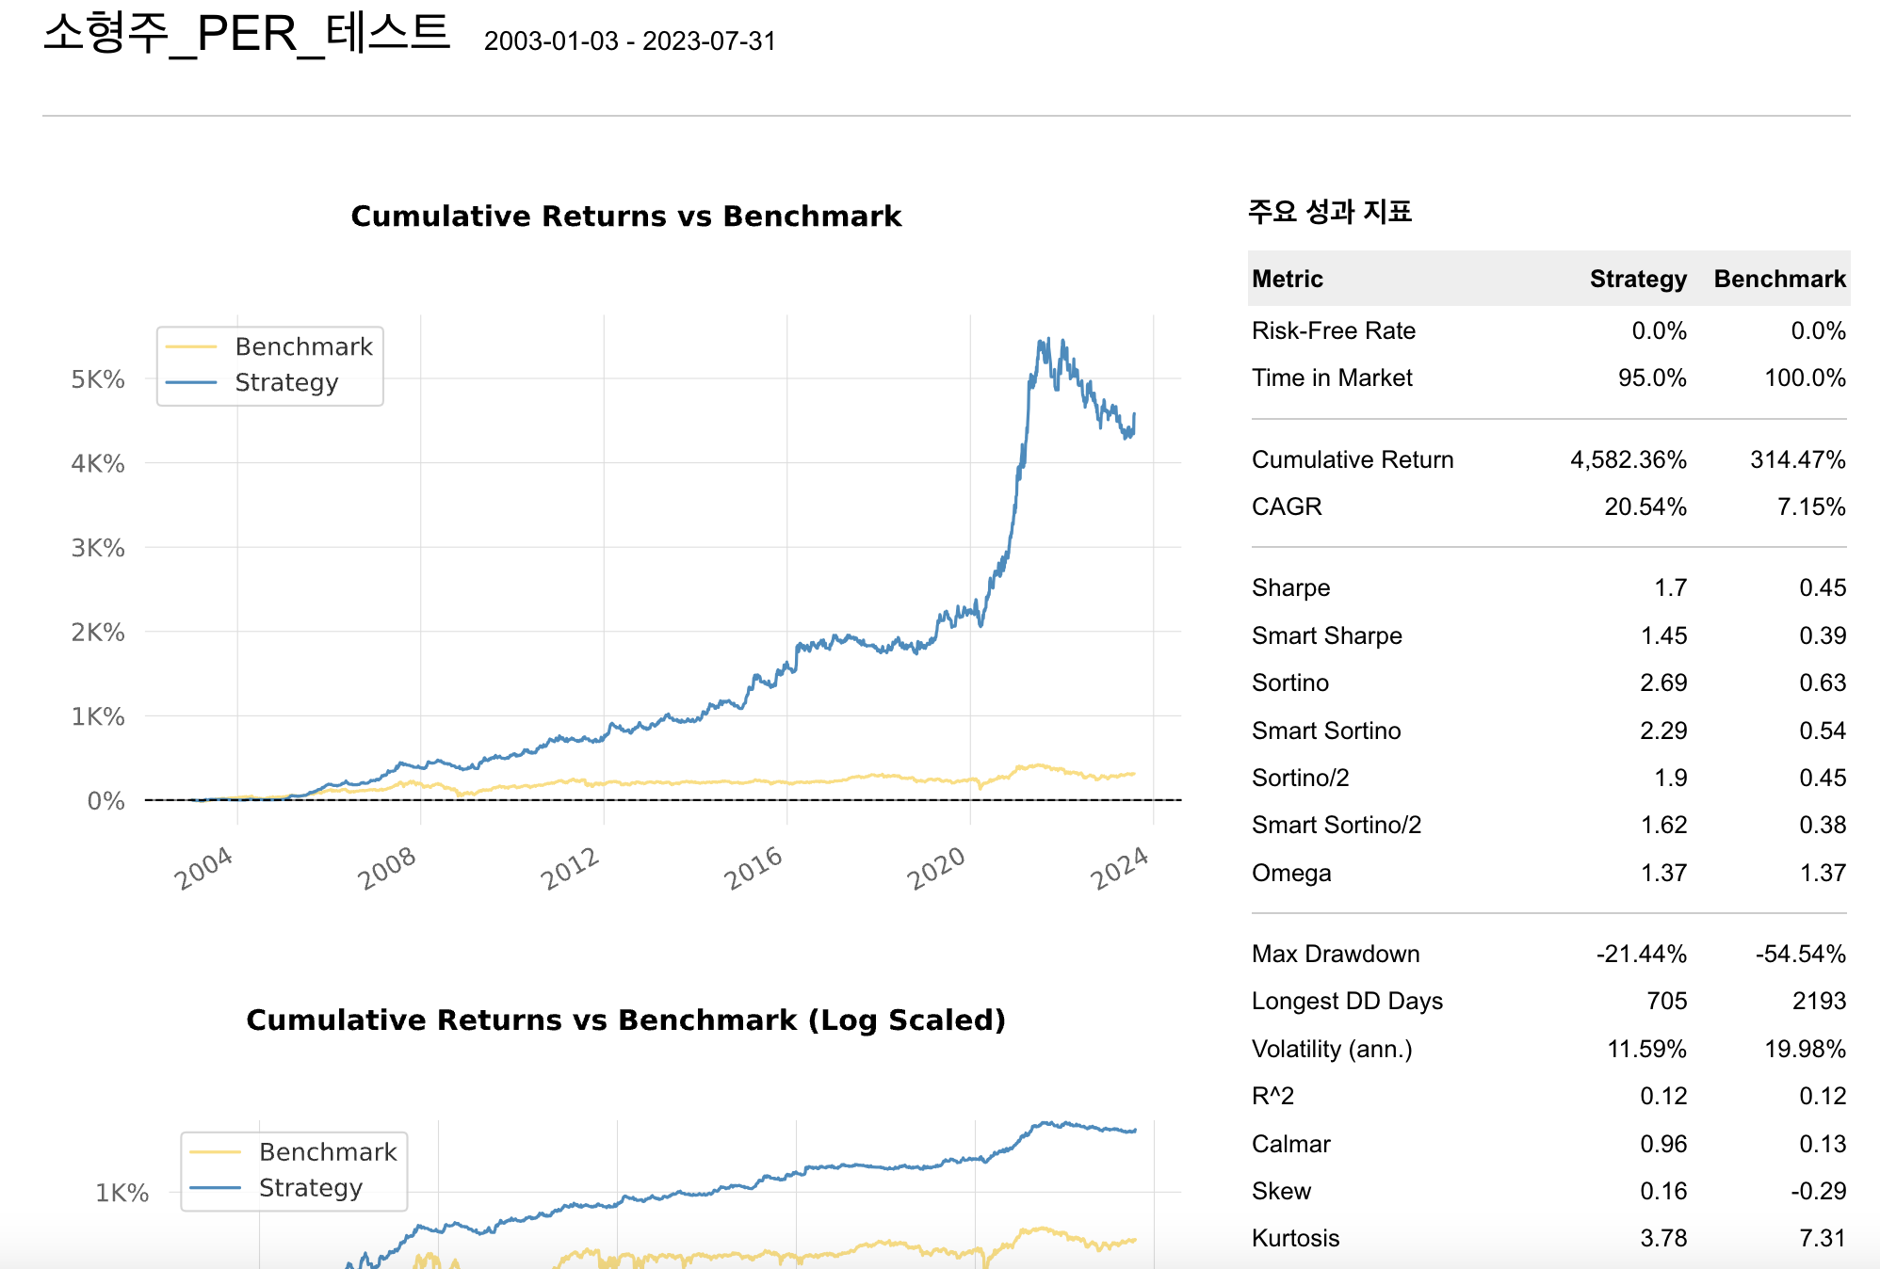Click the blue Strategy legend line in top chart

pos(191,382)
